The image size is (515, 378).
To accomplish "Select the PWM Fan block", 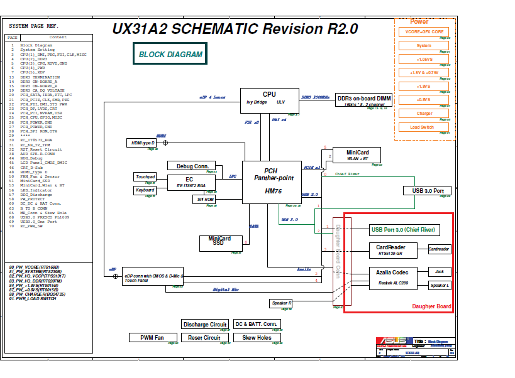I will [x=153, y=337].
